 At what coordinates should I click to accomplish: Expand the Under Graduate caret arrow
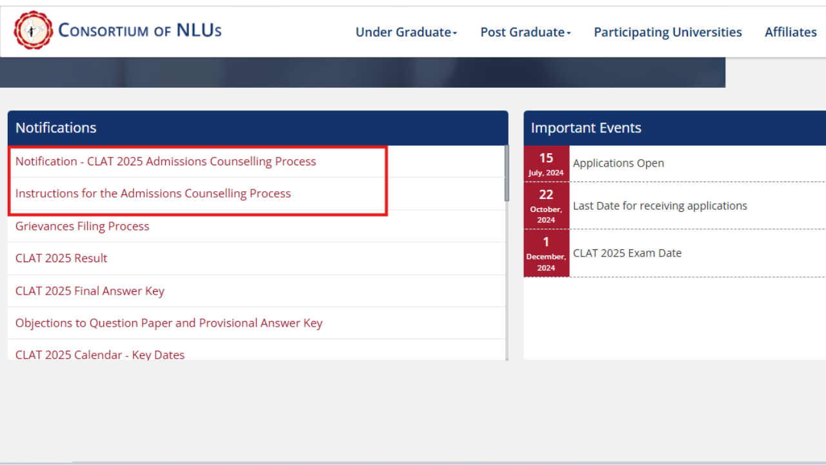(455, 33)
